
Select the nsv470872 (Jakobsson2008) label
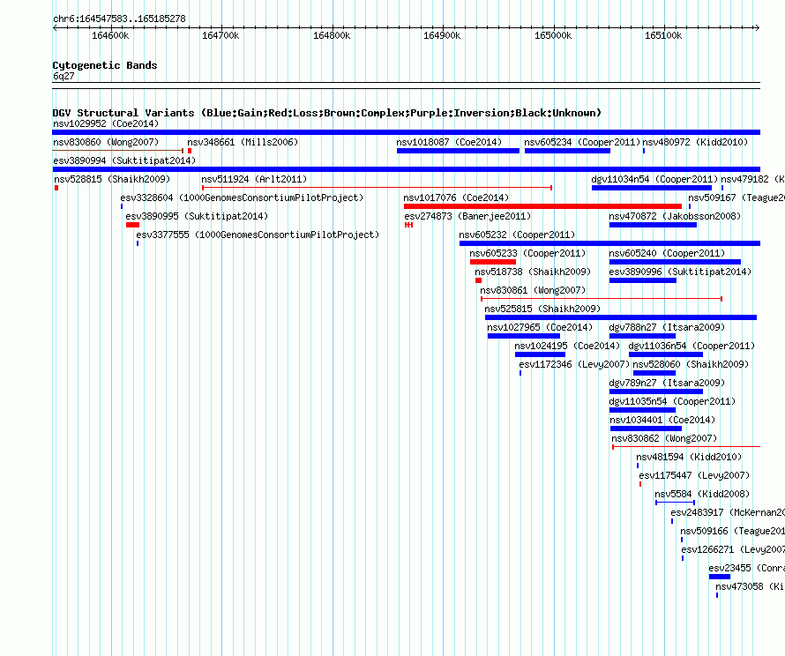click(x=675, y=216)
